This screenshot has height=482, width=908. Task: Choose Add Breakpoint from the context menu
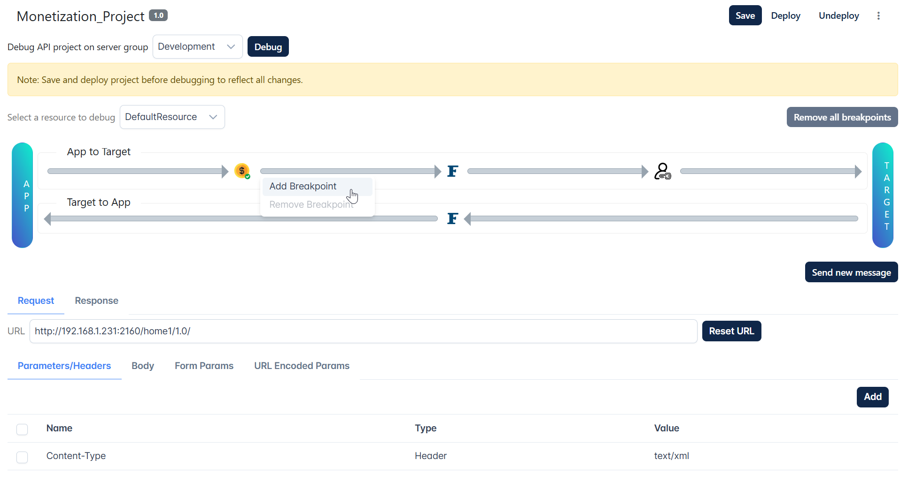click(x=318, y=187)
